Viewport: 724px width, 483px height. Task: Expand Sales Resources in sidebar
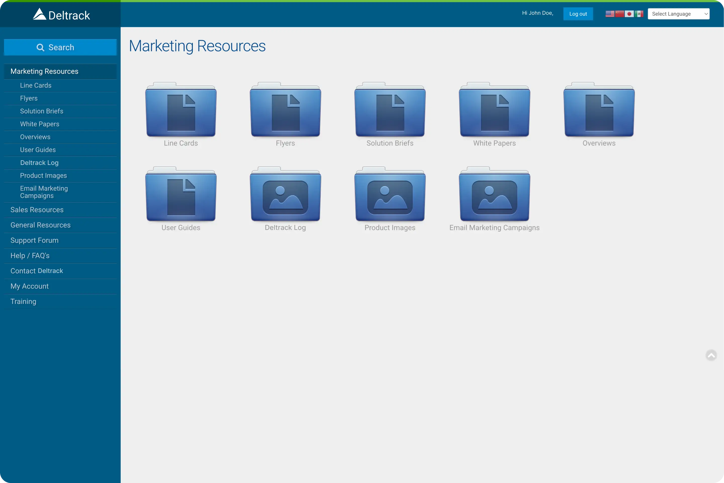[37, 210]
